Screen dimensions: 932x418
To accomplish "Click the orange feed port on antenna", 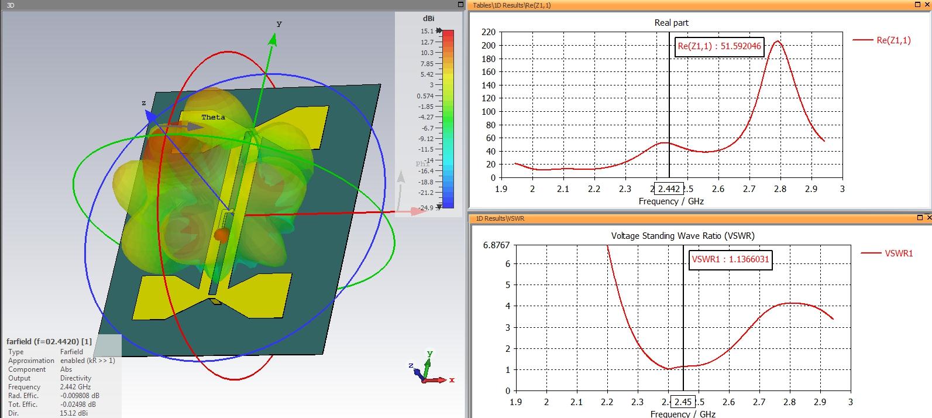I will pyautogui.click(x=221, y=235).
